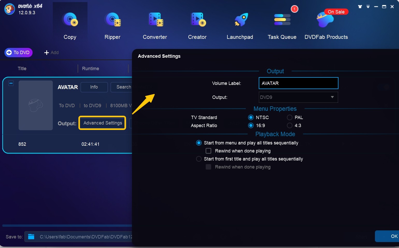Enable Rewind when done playing checkbox
Viewport: 399px width, 248px height.
pyautogui.click(x=208, y=151)
